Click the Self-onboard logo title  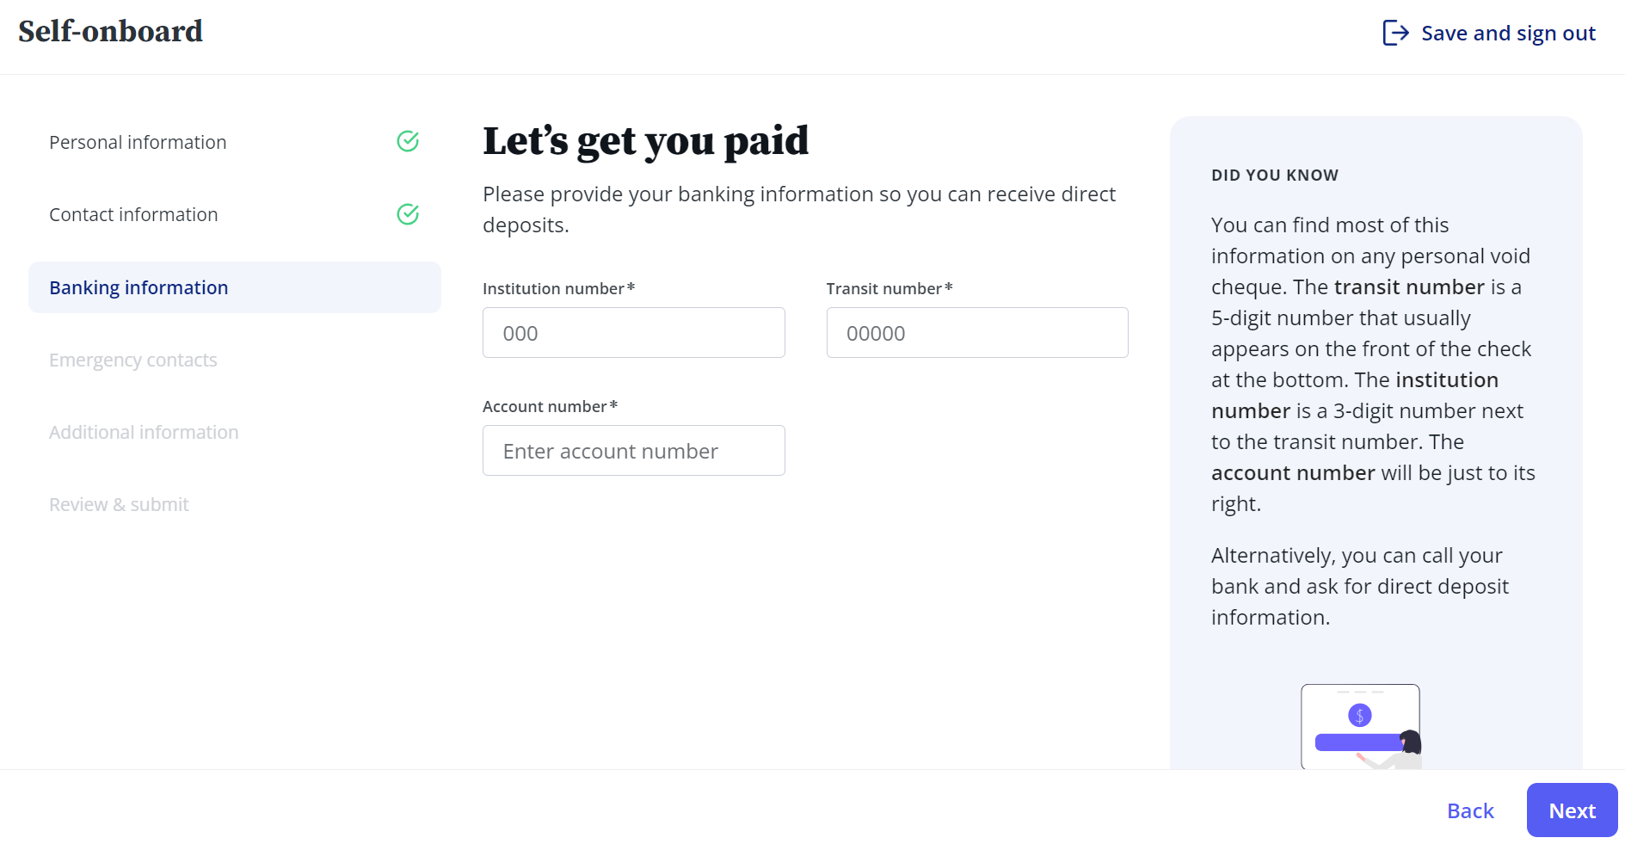pos(110,32)
